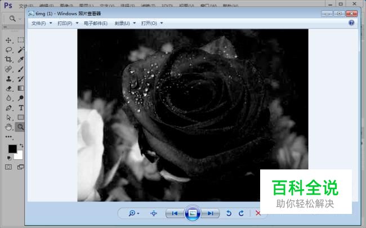Viewport: 366px width, 228px height.
Task: Start the slideshow with center round button
Action: click(193, 213)
